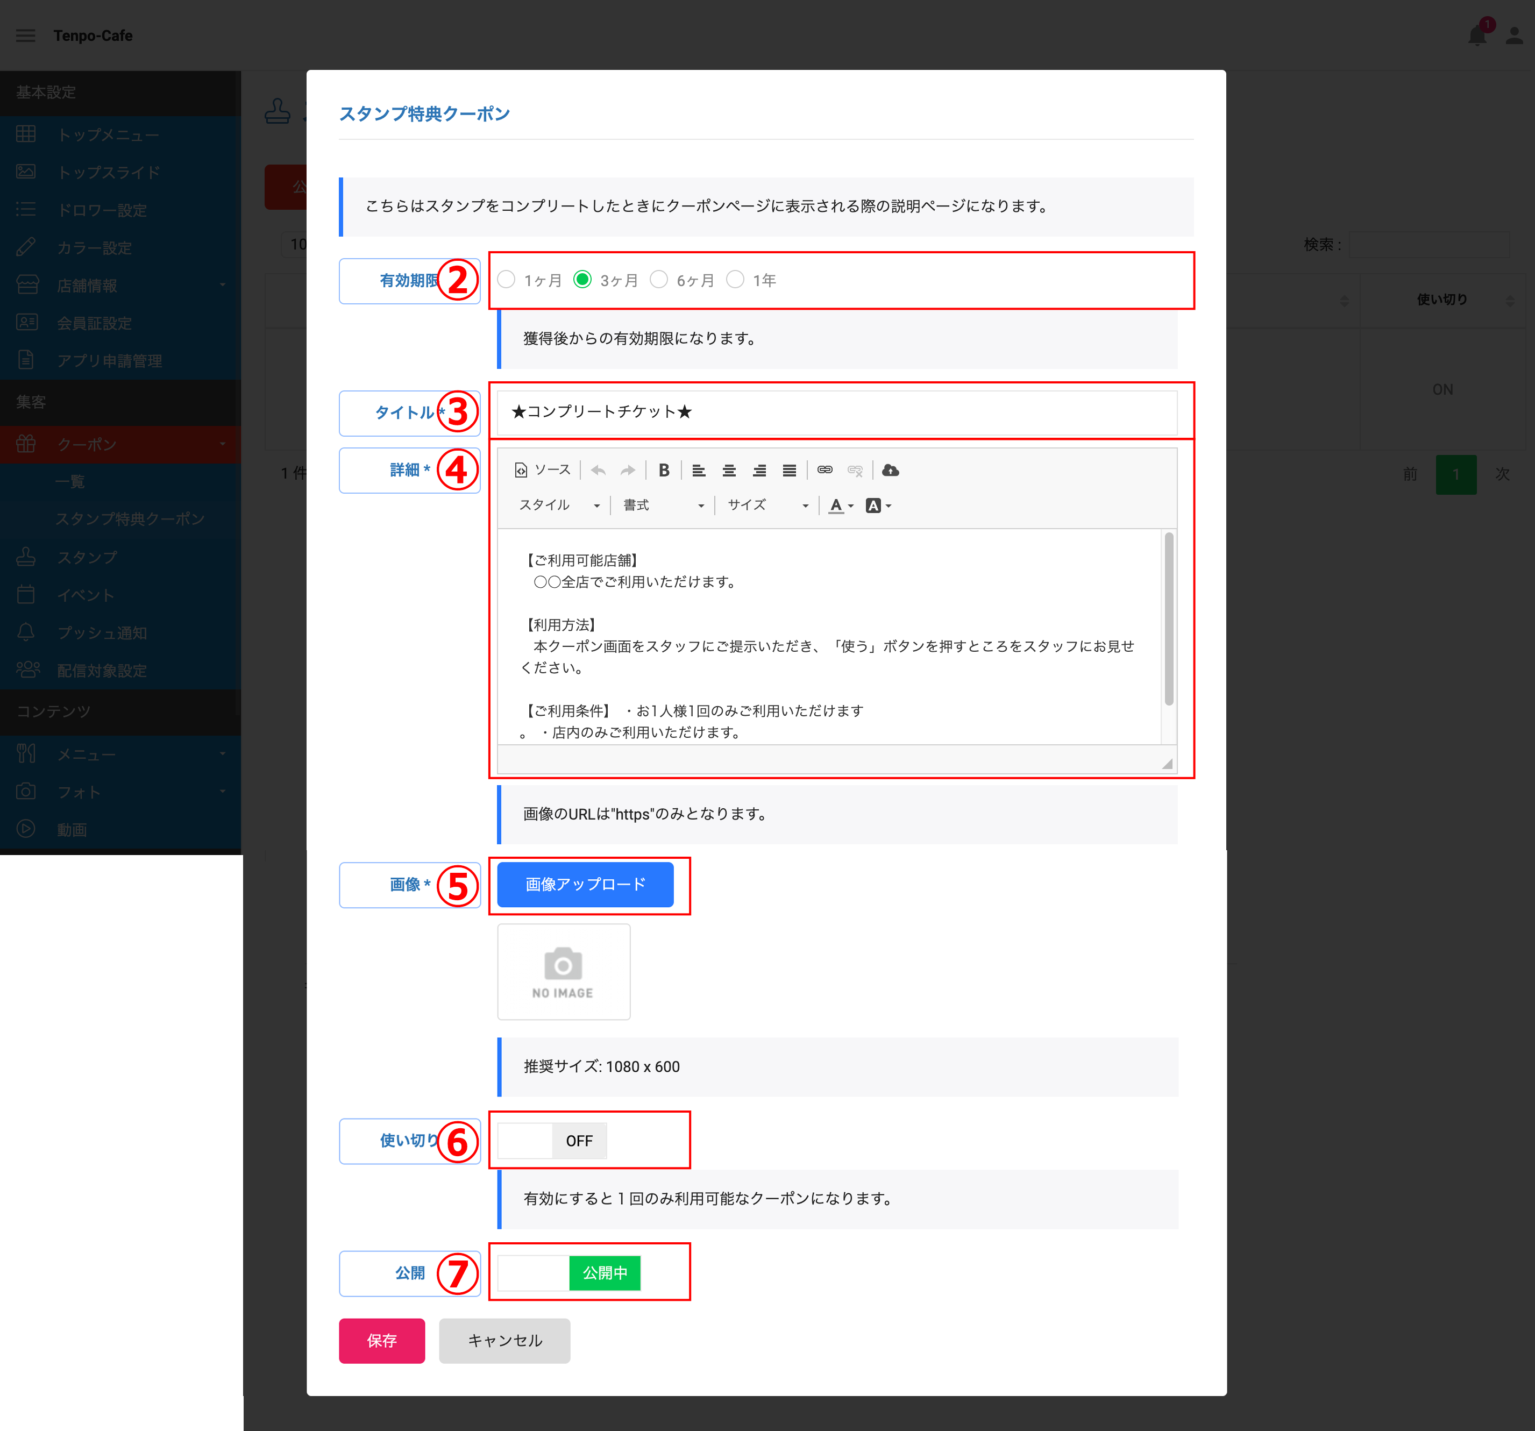
Task: Open 一覧 under クーポン
Action: 120,482
